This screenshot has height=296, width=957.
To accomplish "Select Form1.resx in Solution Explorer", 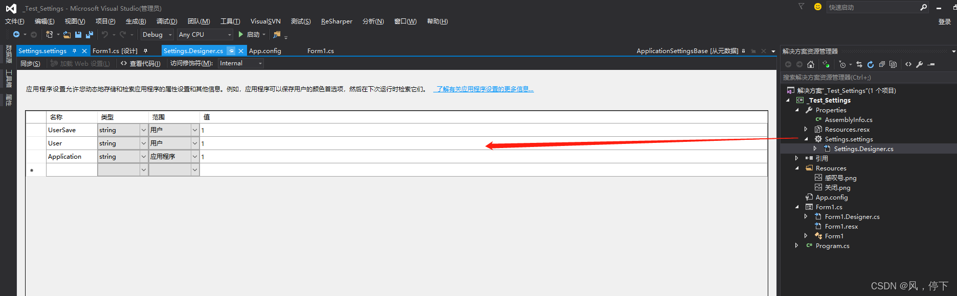I will (x=841, y=226).
